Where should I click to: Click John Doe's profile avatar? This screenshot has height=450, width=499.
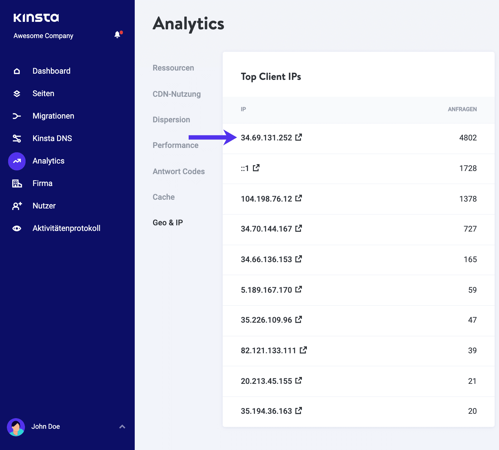[16, 427]
